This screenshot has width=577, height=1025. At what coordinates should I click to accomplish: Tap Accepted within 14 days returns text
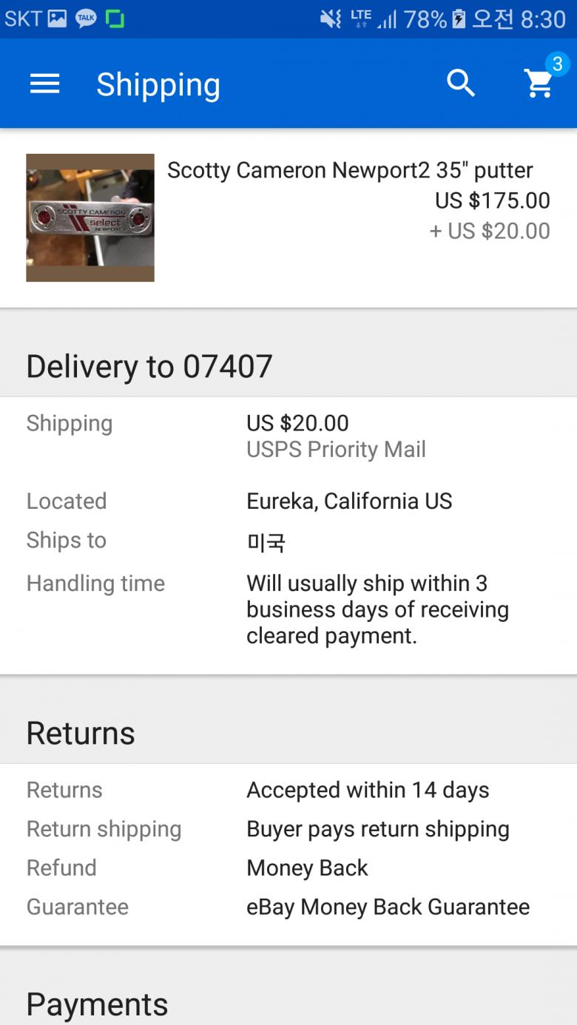pyautogui.click(x=368, y=790)
